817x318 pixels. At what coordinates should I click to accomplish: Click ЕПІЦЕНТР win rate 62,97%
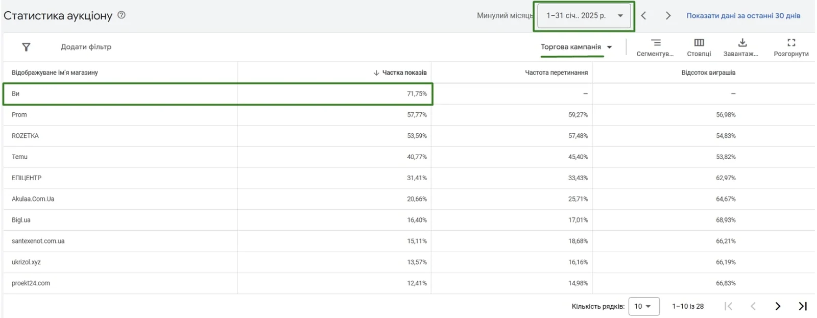coord(726,178)
